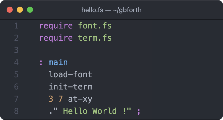Place cursor on the load-font word
This screenshot has height=120, width=223.
[70, 75]
